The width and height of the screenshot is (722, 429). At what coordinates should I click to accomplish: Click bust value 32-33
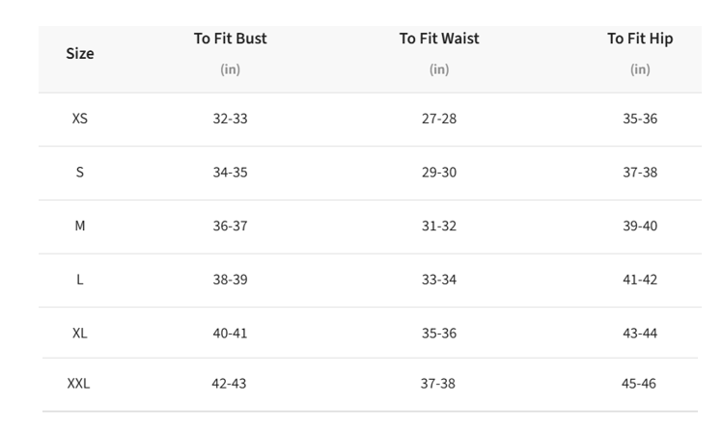[230, 119]
